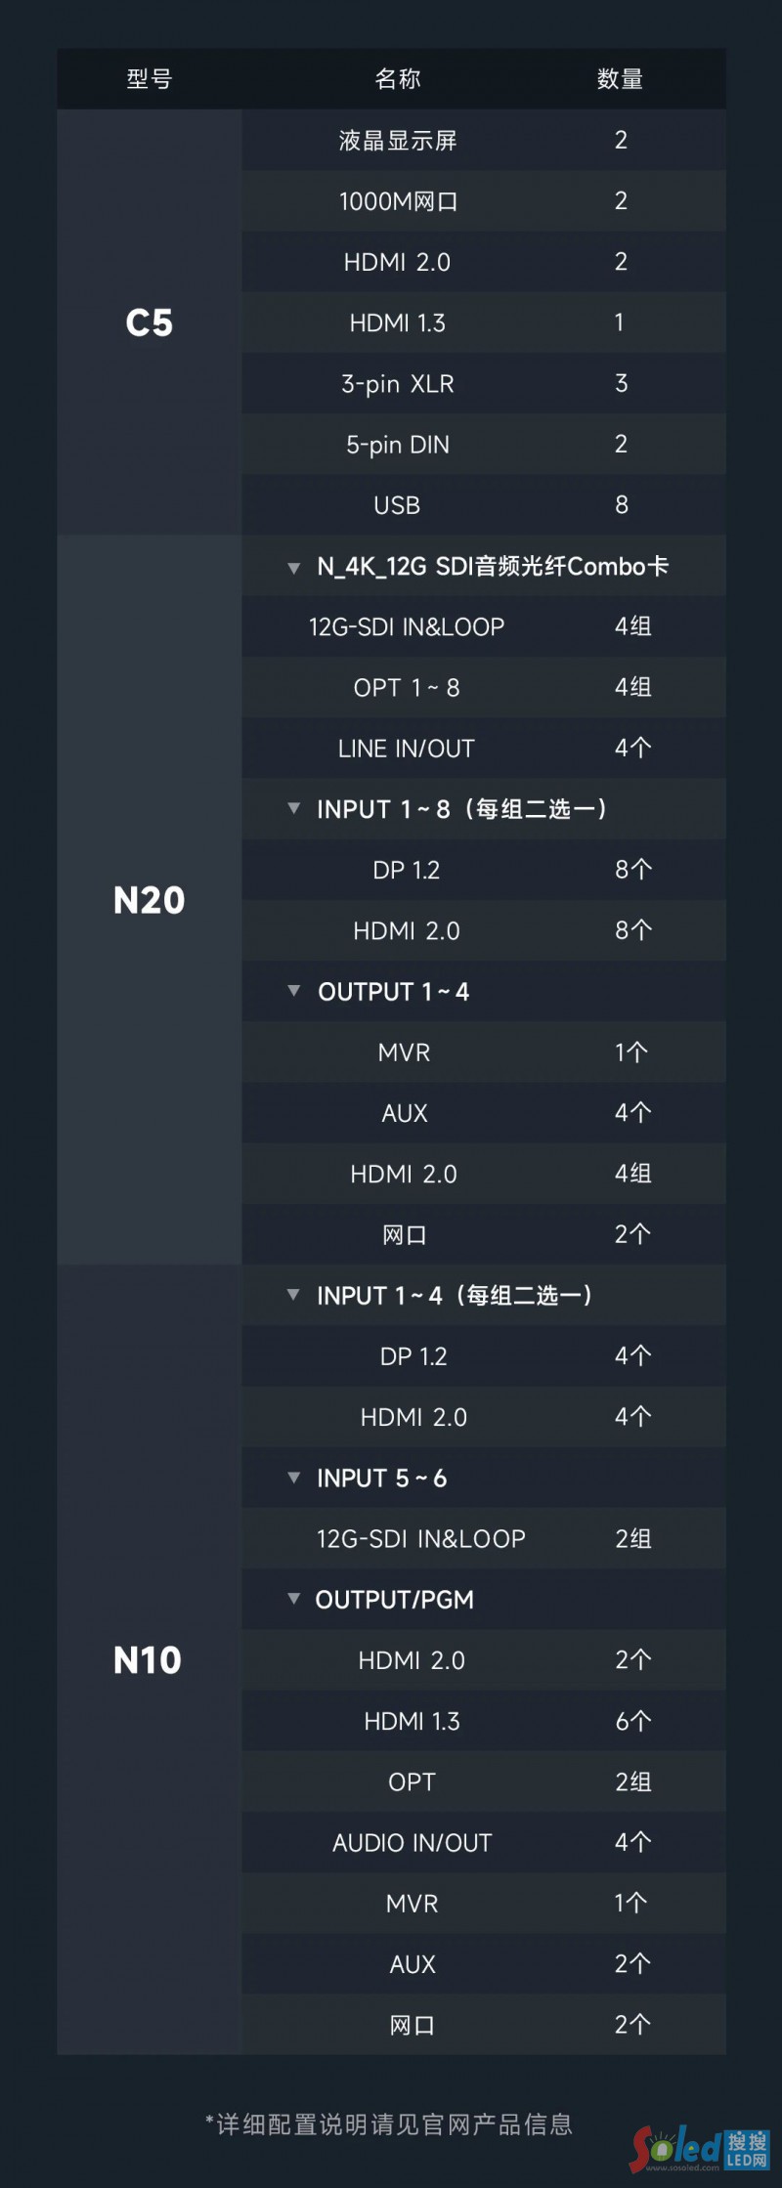
Task: Collapse the INPUT 1~4 section triangle
Action: [293, 1295]
